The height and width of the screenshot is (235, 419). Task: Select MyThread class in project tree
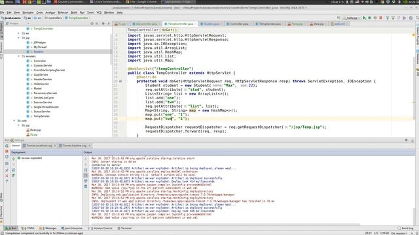point(40,47)
